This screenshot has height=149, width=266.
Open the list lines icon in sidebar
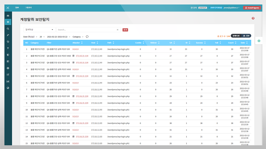(x=8, y=61)
